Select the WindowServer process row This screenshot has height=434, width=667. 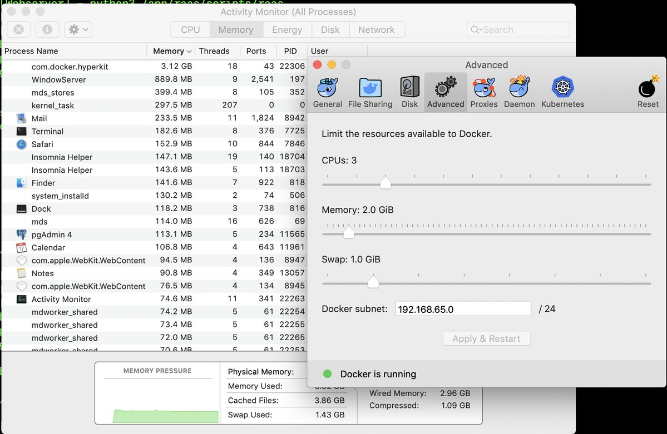[154, 79]
